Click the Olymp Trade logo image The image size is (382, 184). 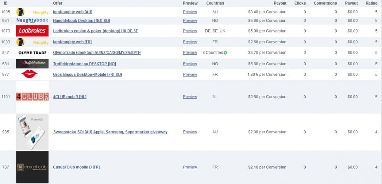[32, 53]
